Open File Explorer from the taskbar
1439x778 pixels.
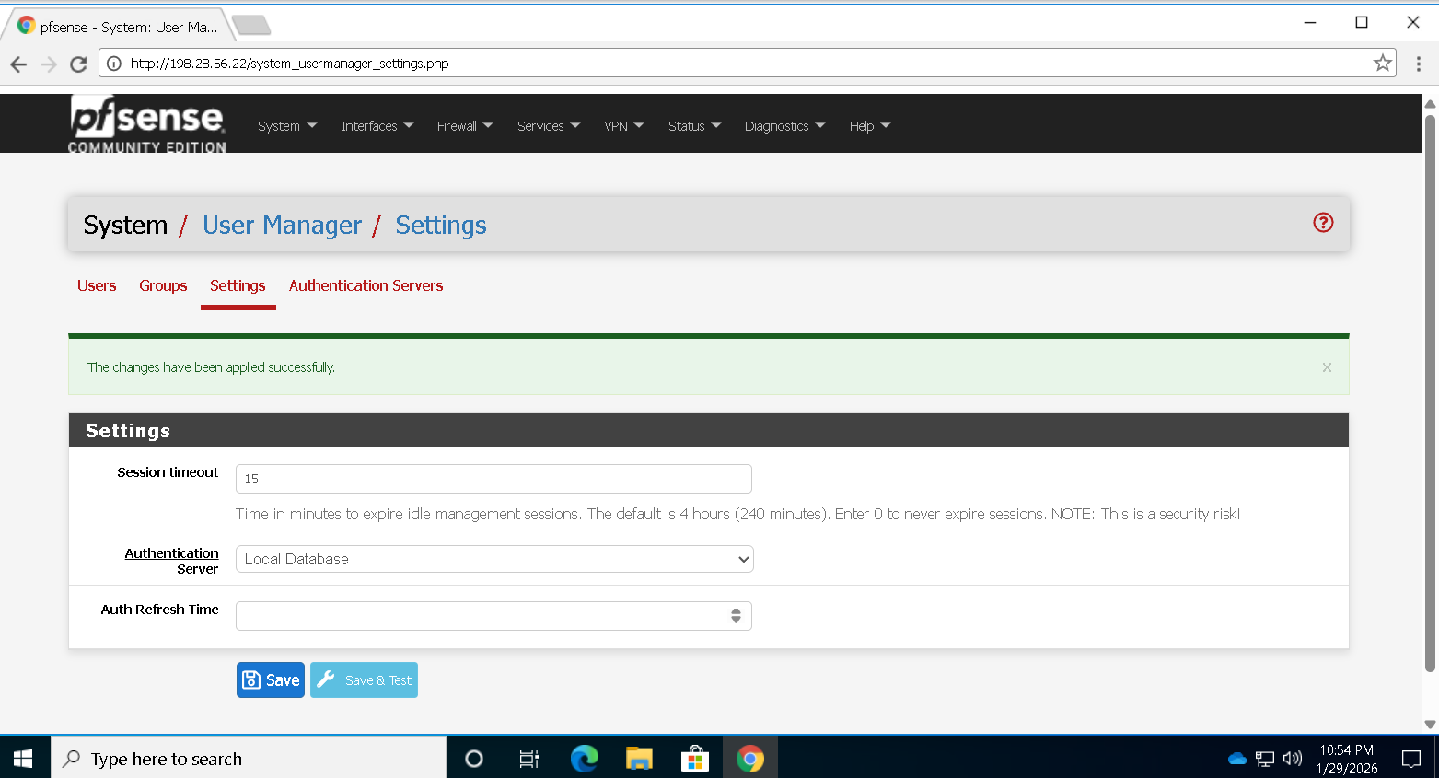point(639,759)
